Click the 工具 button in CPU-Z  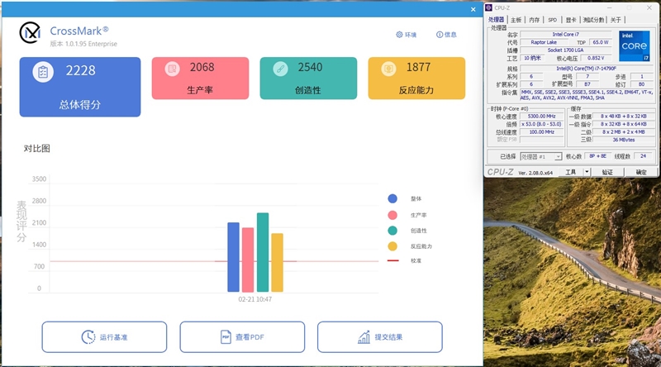571,172
